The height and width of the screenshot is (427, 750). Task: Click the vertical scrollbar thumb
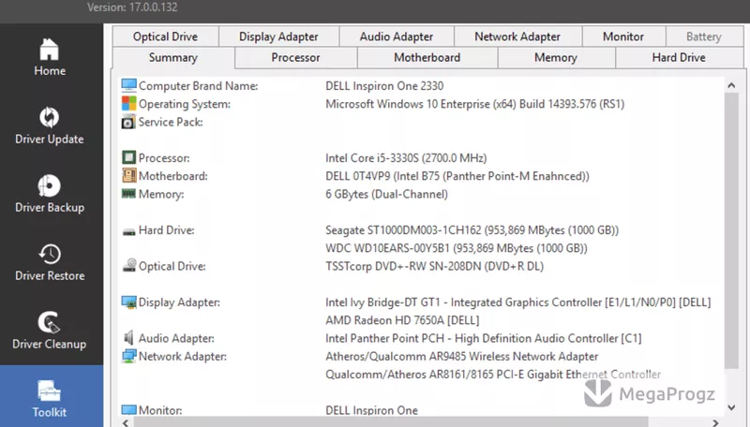tap(731, 230)
